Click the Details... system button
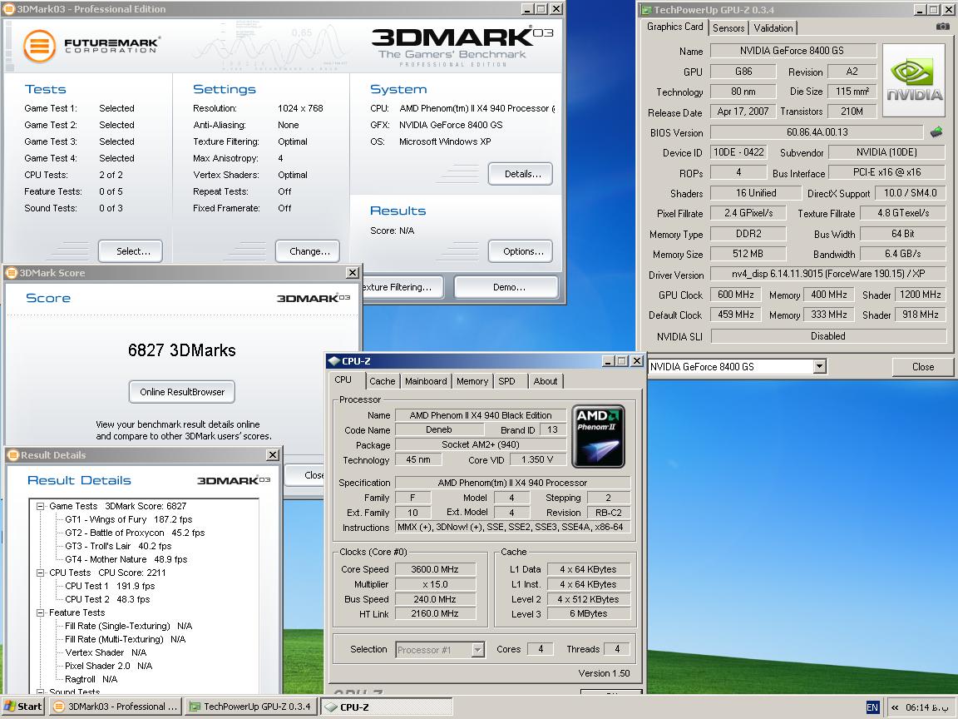This screenshot has height=719, width=958. pyautogui.click(x=521, y=174)
